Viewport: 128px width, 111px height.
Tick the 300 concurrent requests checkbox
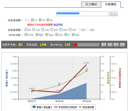pyautogui.click(x=70, y=29)
